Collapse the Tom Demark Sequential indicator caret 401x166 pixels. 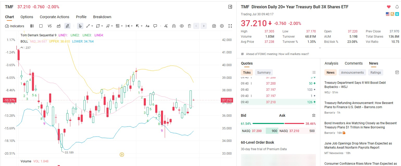click(22, 48)
